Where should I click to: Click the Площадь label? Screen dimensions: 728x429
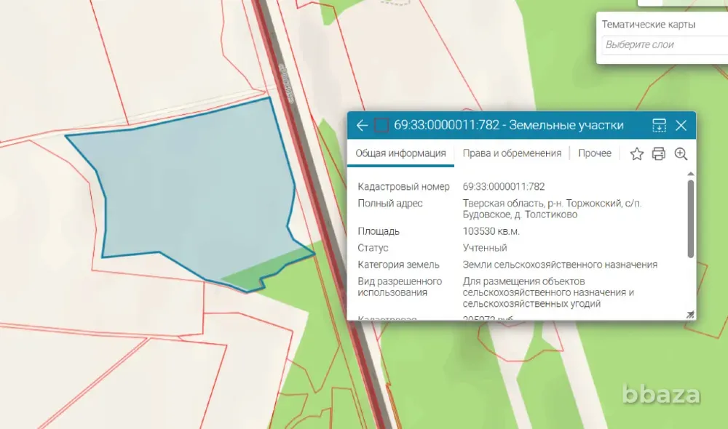[379, 231]
